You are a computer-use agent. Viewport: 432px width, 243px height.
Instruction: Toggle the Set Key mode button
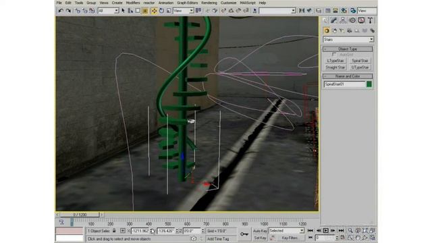tap(260, 238)
